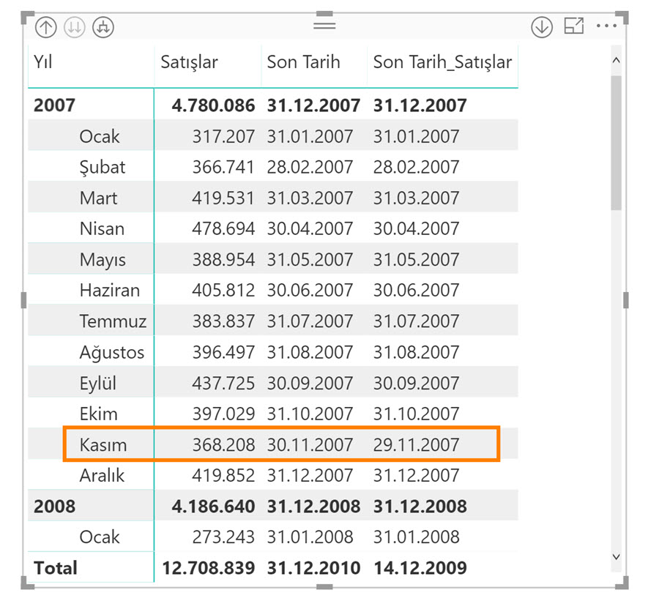
Task: Expand all down one level icon
Action: click(x=103, y=28)
